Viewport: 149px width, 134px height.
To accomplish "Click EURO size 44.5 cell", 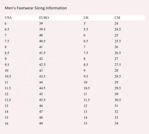I will 42,88.
